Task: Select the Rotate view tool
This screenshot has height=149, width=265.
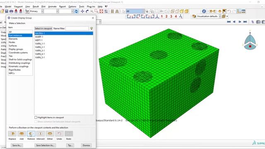Action: pyautogui.click(x=87, y=11)
